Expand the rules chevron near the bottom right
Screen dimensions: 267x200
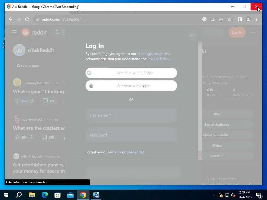tap(249, 184)
